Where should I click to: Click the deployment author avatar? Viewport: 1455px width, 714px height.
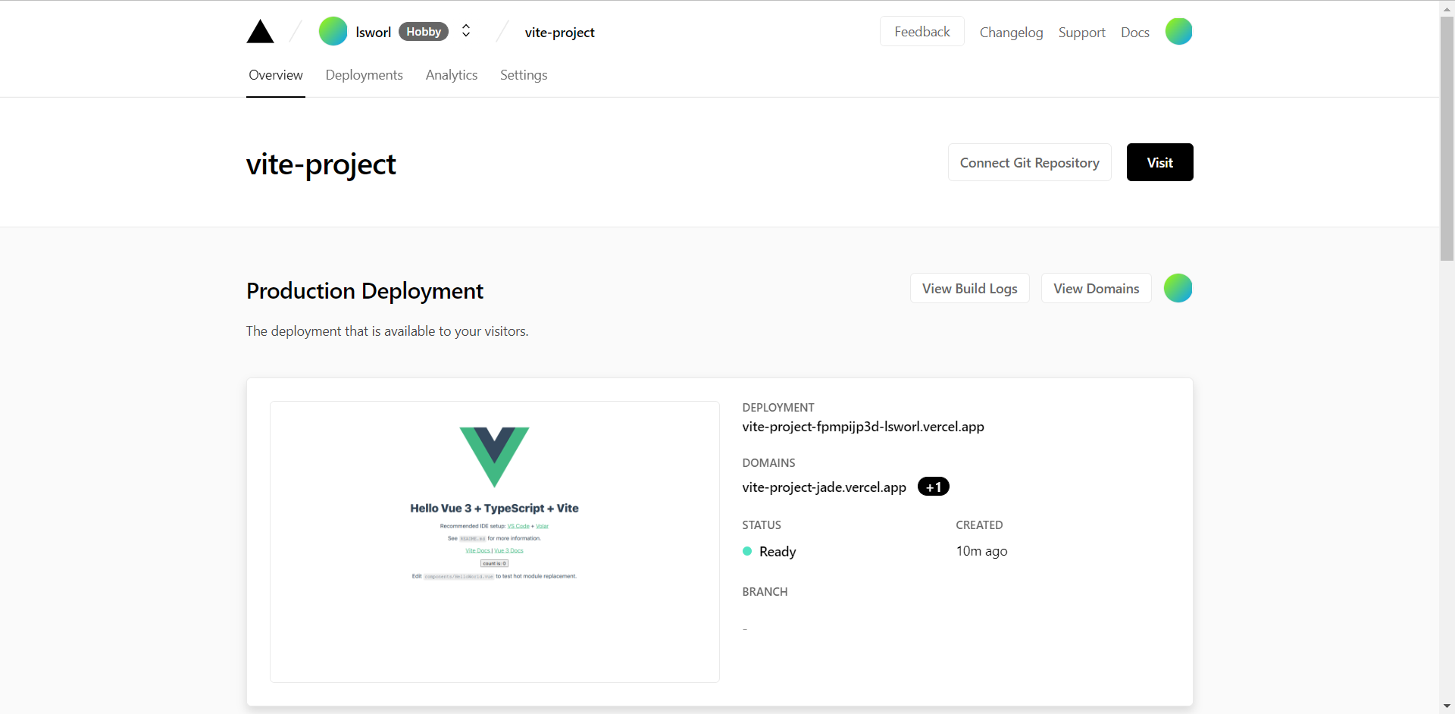coord(1178,288)
